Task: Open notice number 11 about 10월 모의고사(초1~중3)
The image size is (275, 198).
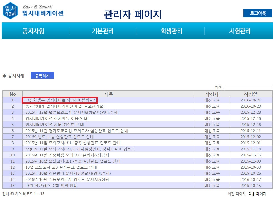Action: [73, 161]
